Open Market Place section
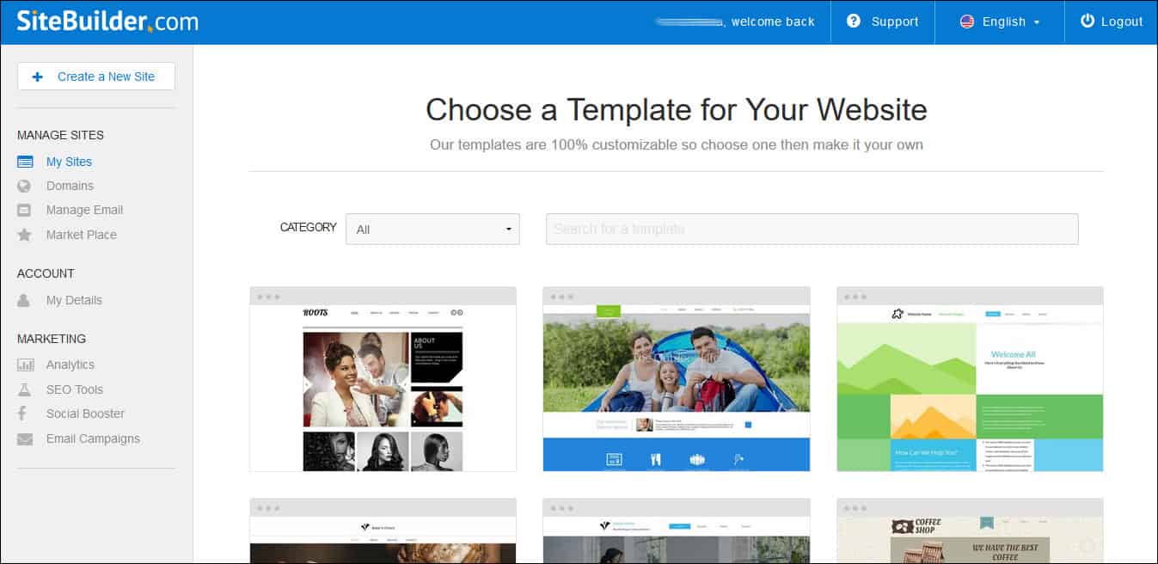Image resolution: width=1158 pixels, height=564 pixels. [81, 235]
